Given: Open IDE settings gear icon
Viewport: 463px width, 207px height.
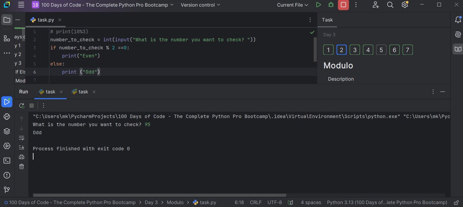Looking at the screenshot, I should point(404,5).
